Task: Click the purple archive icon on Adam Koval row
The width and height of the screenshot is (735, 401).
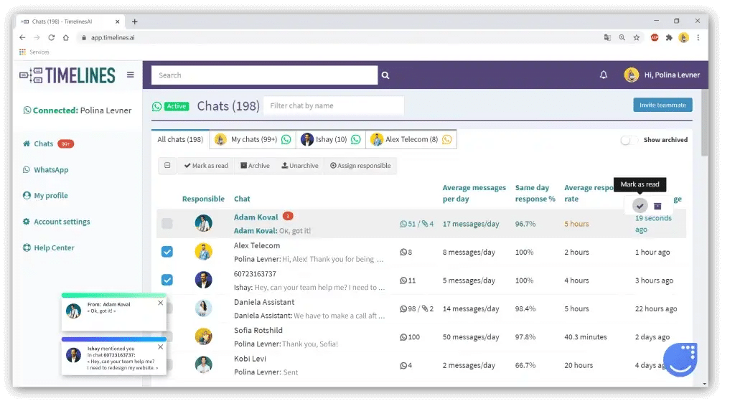Action: [x=657, y=207]
